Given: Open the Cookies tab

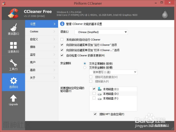Looking at the screenshot, I should click(x=42, y=32).
